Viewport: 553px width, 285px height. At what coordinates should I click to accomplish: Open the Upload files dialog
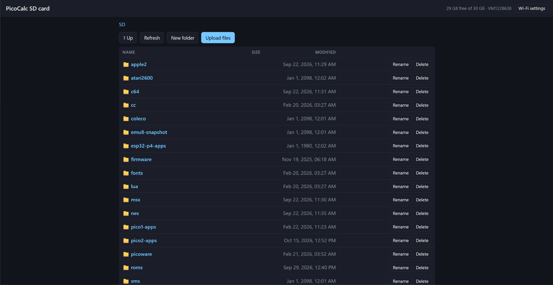click(x=218, y=38)
